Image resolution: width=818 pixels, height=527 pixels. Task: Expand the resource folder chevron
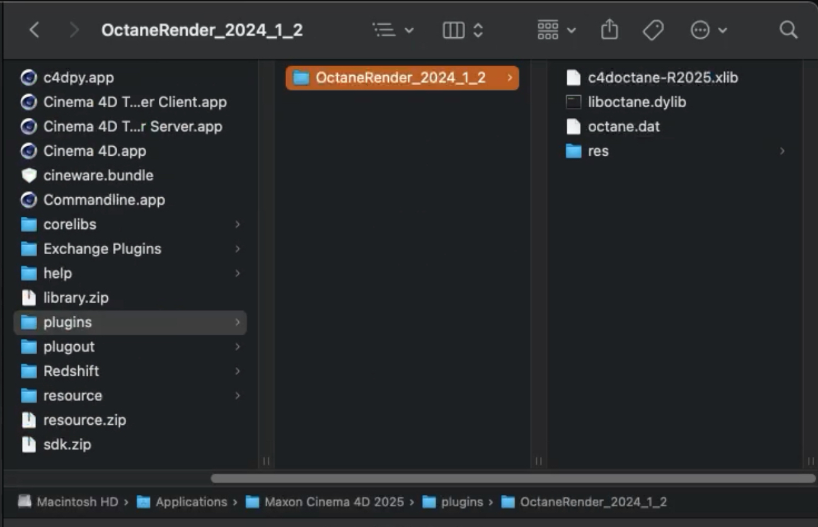click(x=238, y=396)
